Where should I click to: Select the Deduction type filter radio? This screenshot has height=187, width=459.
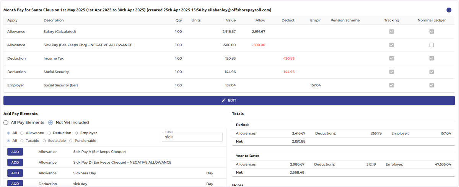[49, 133]
